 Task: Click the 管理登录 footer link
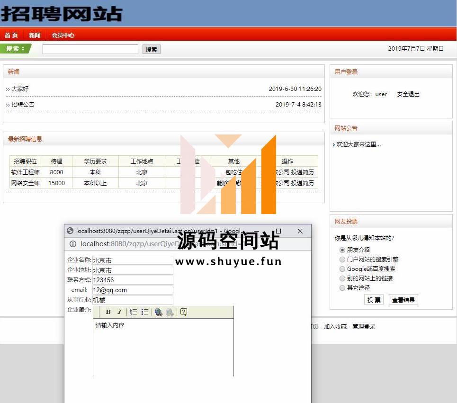364,327
